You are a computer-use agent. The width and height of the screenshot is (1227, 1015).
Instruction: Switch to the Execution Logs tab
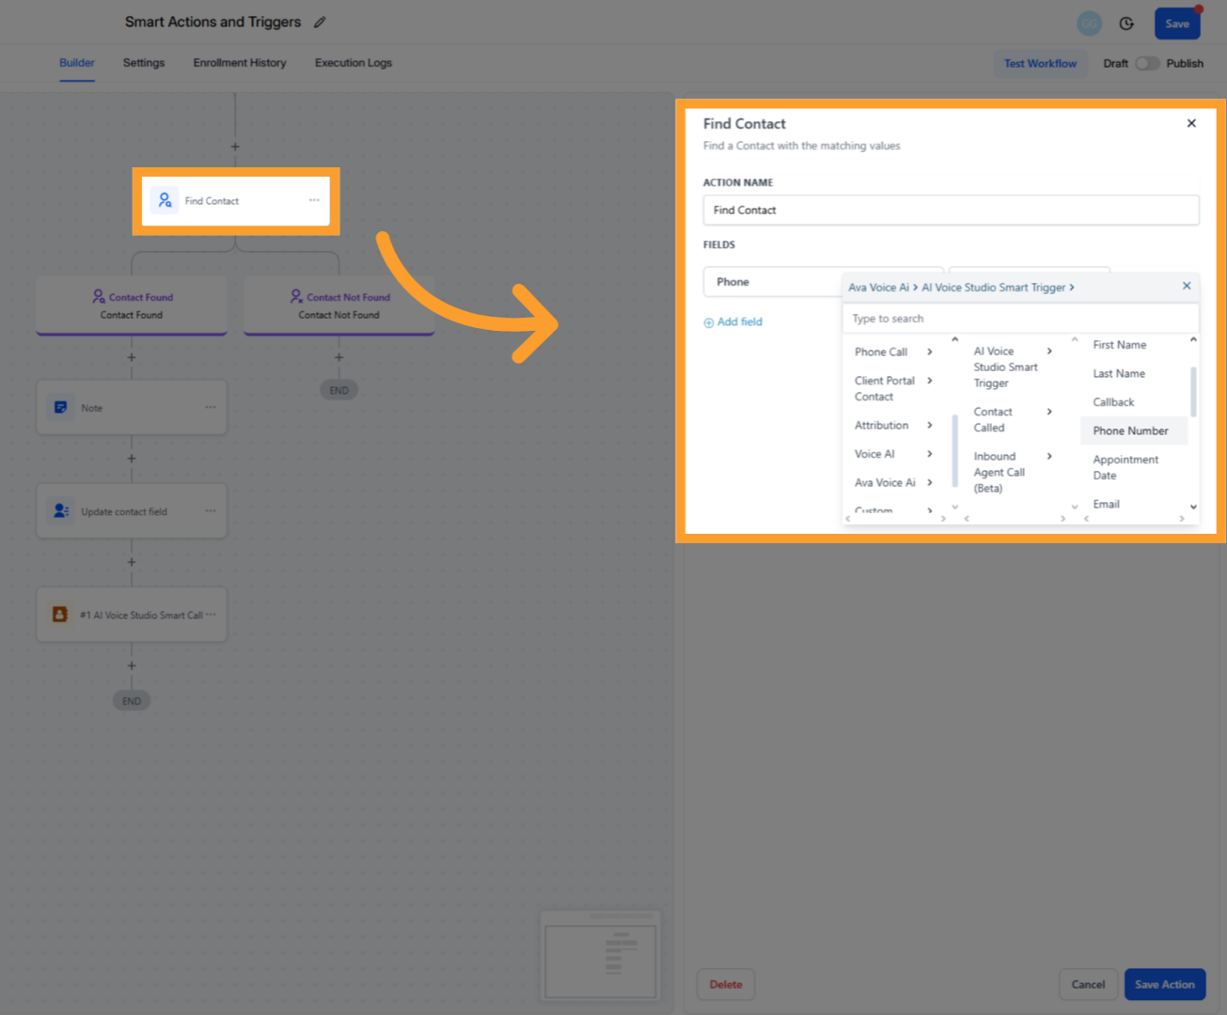(x=353, y=63)
